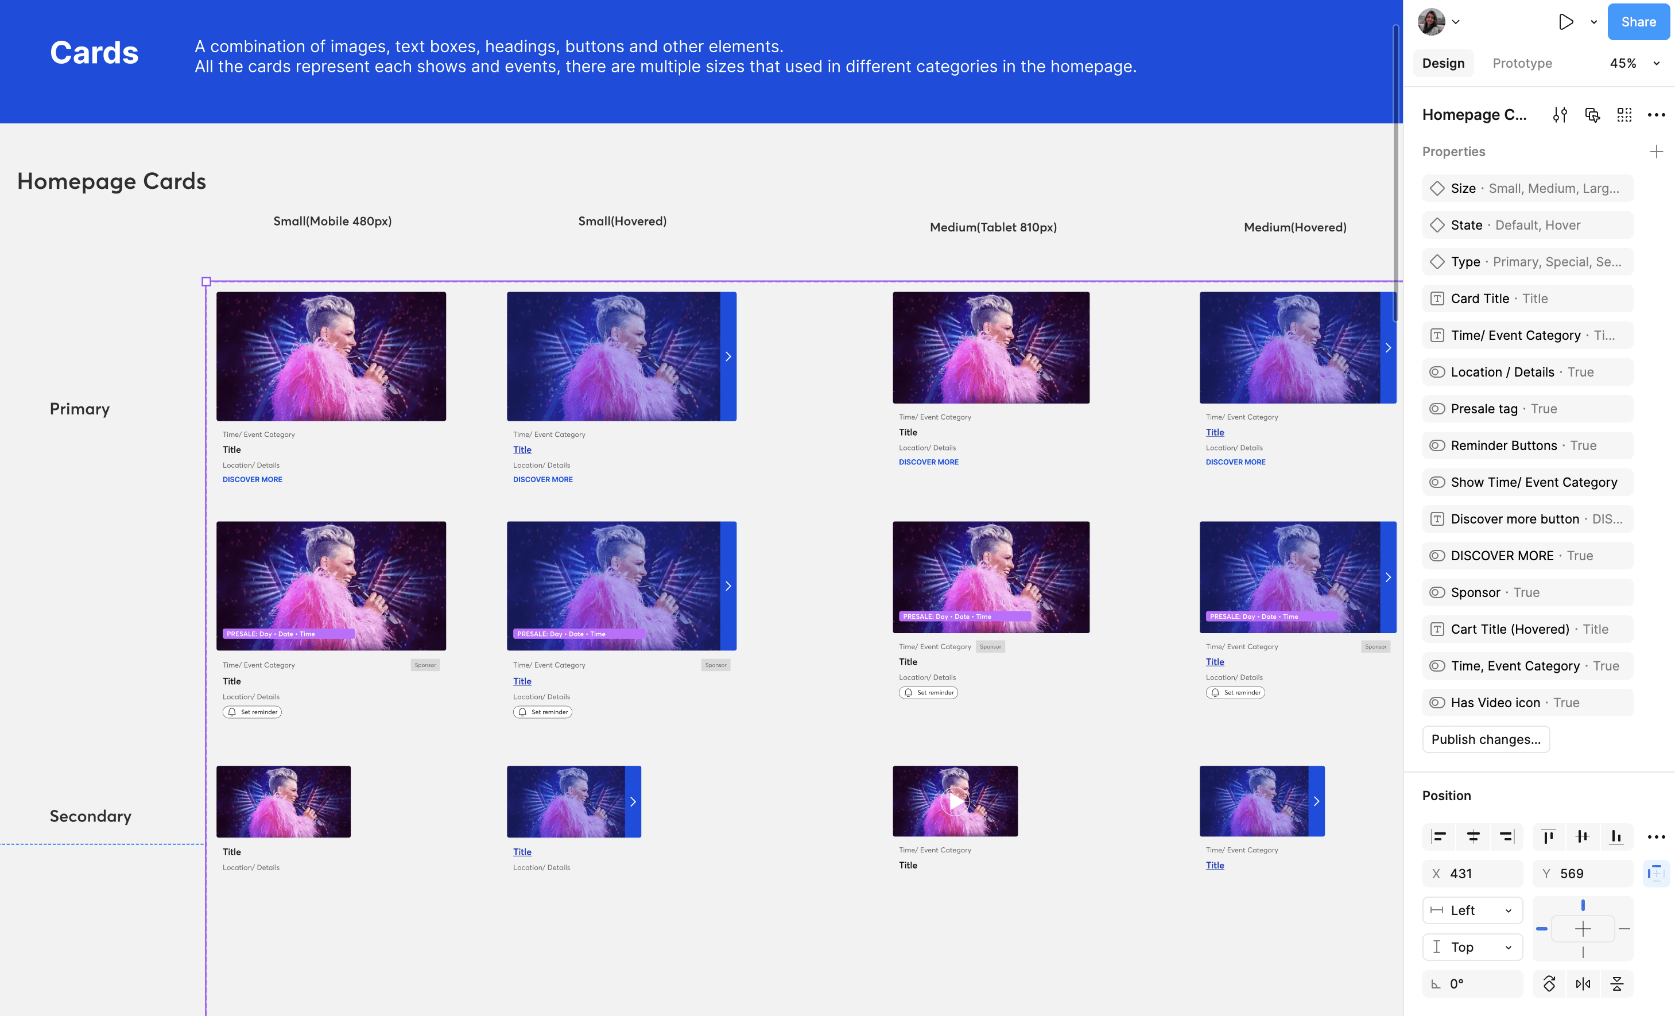The width and height of the screenshot is (1675, 1016).
Task: Open the Top vertical constraint dropdown
Action: (1472, 947)
